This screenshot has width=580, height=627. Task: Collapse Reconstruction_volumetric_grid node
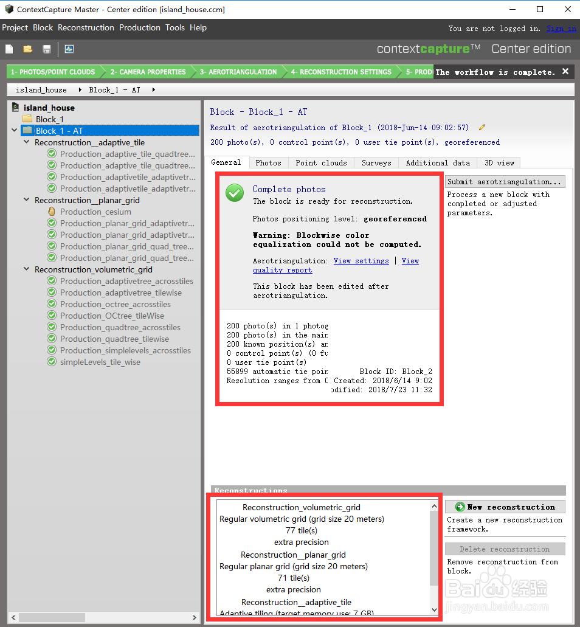26,269
